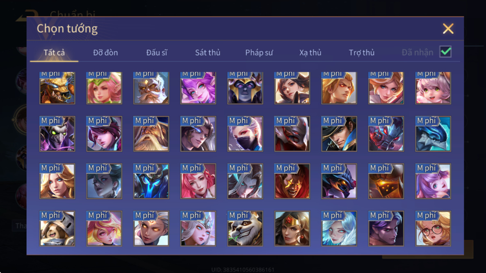Screen dimensions: 486x273
Task: Select the Tất cả tab
Action: (54, 52)
